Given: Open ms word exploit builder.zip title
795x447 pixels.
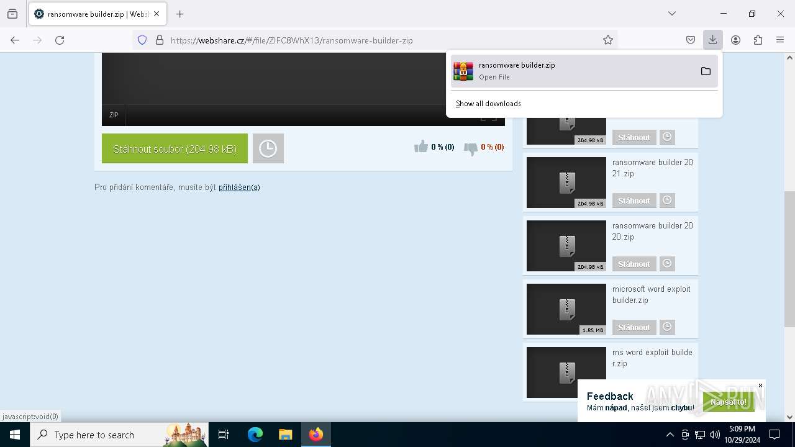Looking at the screenshot, I should click(652, 358).
